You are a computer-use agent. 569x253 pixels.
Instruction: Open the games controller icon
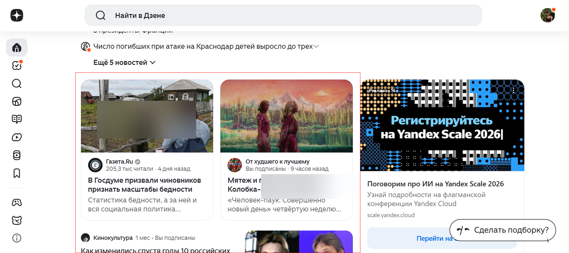point(17,202)
